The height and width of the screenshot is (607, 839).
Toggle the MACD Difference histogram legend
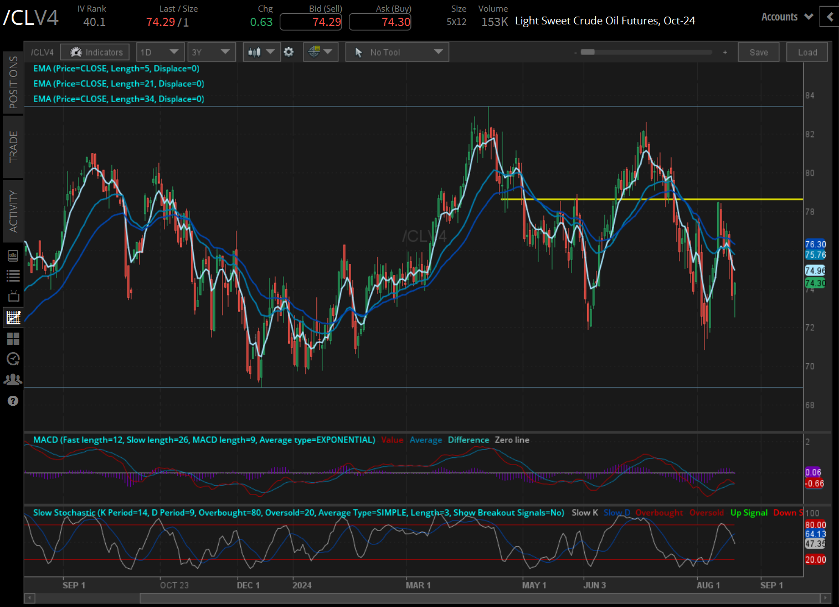(468, 440)
